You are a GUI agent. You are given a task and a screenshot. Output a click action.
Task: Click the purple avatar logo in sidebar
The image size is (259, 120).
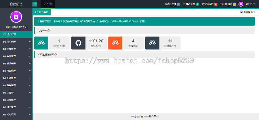click(16, 17)
